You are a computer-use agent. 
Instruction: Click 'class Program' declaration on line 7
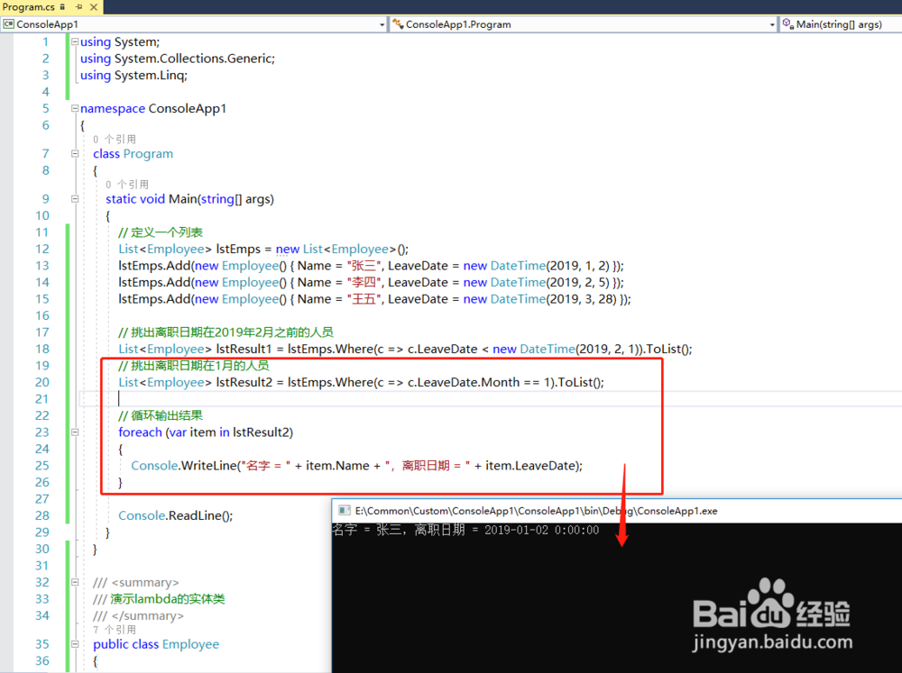(x=133, y=153)
